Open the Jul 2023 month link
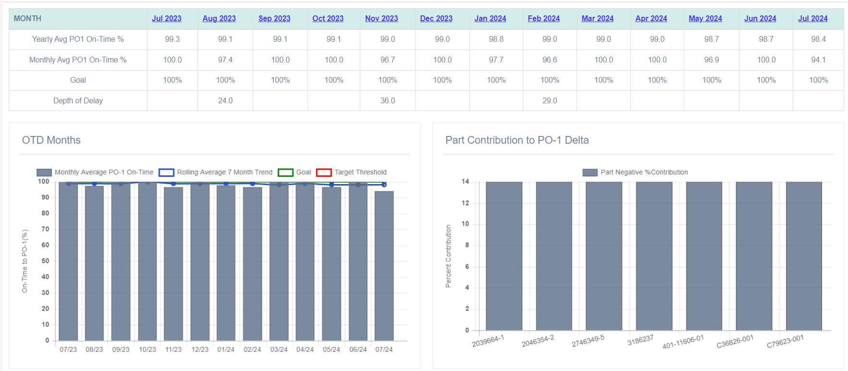 [x=167, y=18]
